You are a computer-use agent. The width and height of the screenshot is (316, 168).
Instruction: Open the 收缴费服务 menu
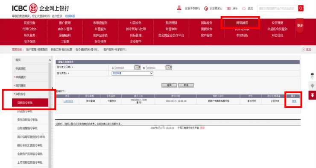pyautogui.click(x=100, y=23)
